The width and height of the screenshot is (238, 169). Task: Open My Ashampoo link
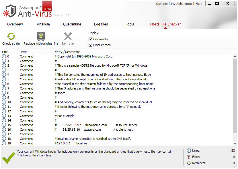182,4
